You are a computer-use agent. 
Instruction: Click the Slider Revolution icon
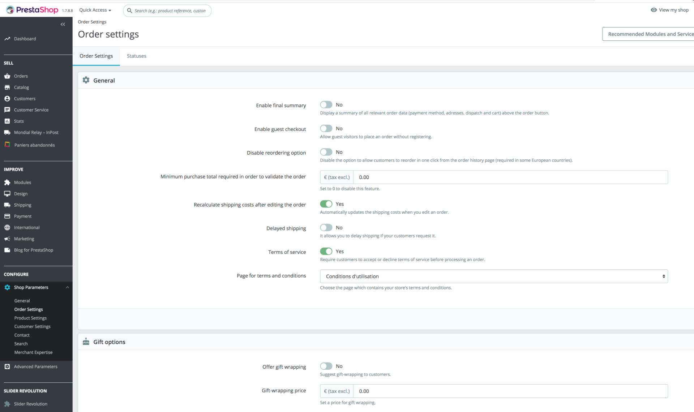[7, 404]
